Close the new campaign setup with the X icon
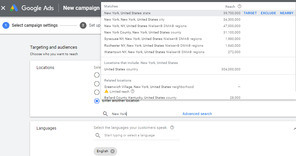Image resolution: width=296 pixels, height=156 pixels. pos(3,8)
